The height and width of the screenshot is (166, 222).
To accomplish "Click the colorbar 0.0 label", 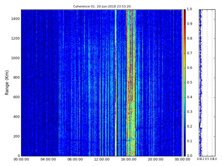I will [x=190, y=156].
